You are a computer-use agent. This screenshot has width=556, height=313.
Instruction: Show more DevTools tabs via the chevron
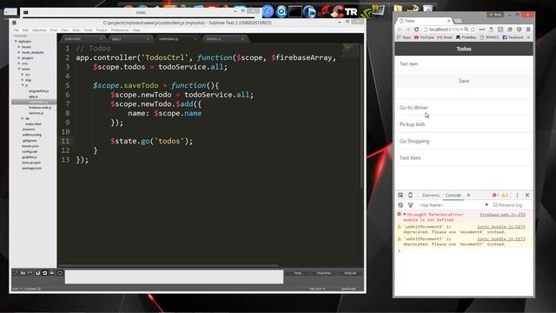pos(468,195)
